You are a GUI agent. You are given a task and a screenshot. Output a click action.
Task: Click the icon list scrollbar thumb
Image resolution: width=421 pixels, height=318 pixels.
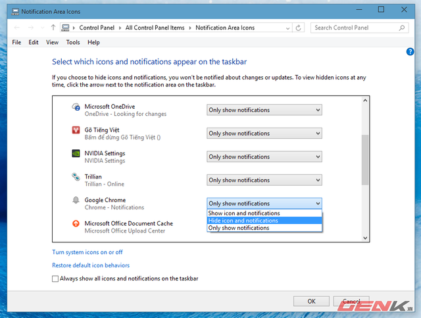click(x=365, y=160)
